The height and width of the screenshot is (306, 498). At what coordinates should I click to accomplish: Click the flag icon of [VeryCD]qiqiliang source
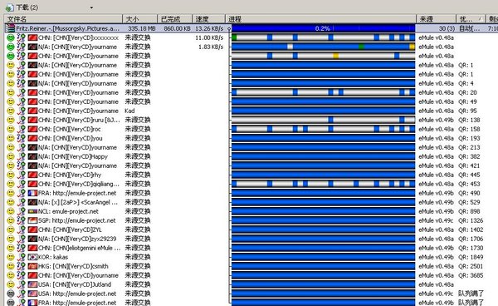32,184
